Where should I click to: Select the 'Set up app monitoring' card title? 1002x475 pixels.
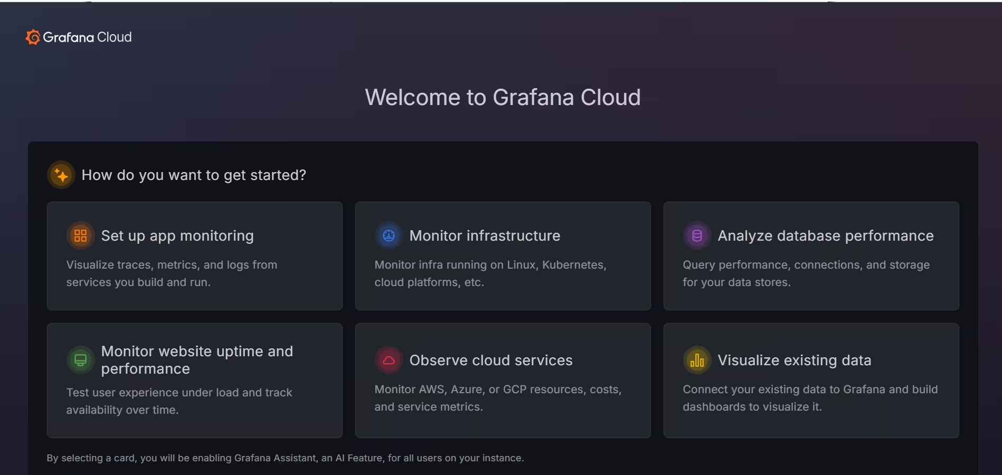point(177,235)
